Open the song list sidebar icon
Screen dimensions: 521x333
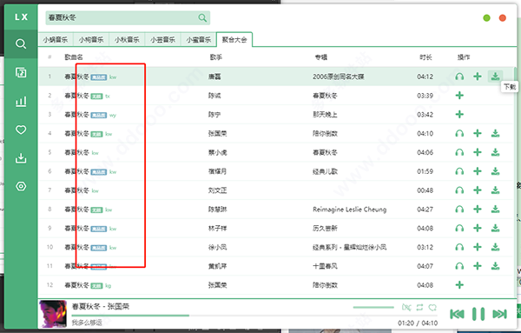21,72
